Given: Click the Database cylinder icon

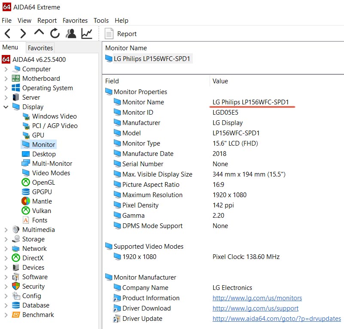Looking at the screenshot, I should (16, 305).
